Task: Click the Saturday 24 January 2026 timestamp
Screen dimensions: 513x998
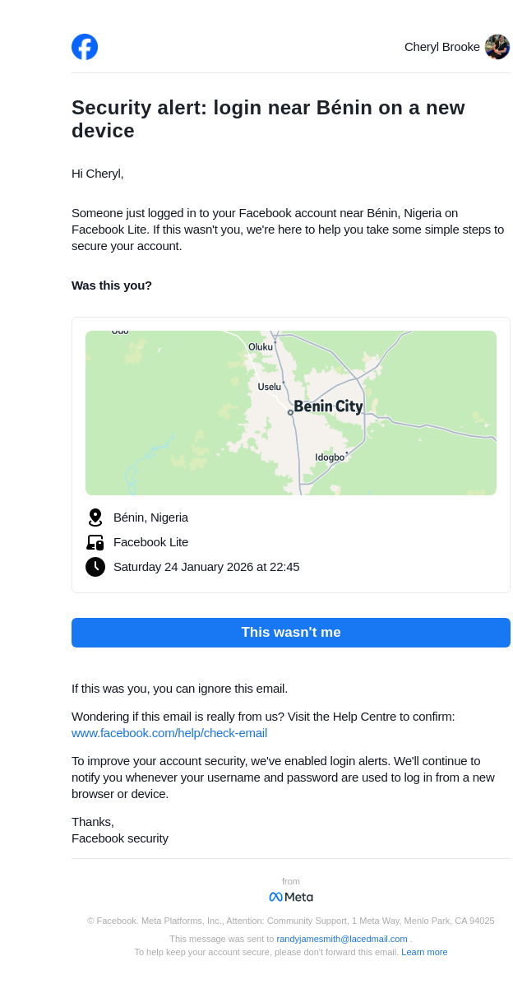Action: (x=206, y=567)
